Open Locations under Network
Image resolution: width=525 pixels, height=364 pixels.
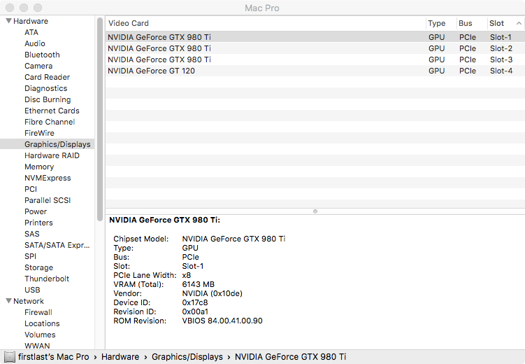(x=42, y=323)
